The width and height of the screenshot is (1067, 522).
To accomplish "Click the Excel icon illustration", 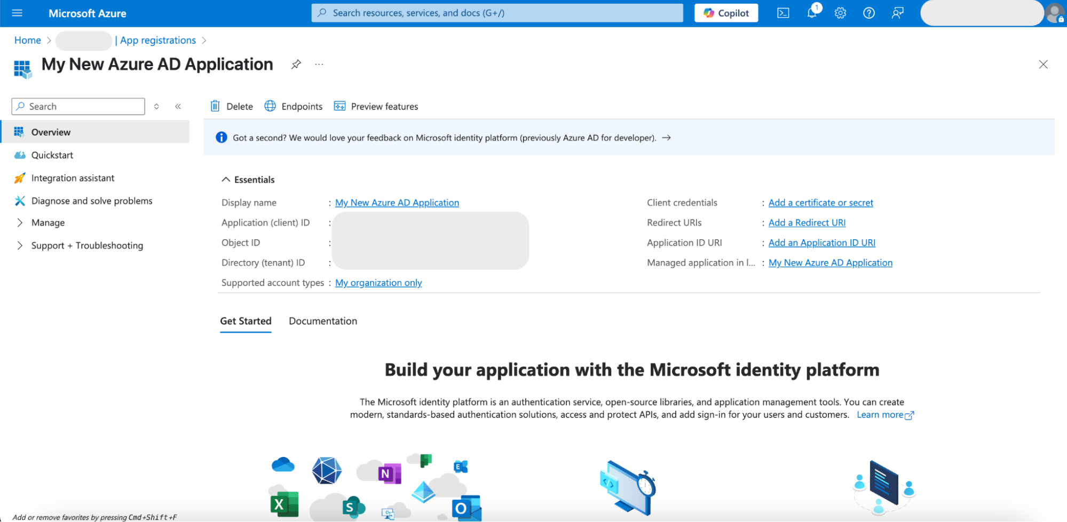I will click(x=284, y=504).
